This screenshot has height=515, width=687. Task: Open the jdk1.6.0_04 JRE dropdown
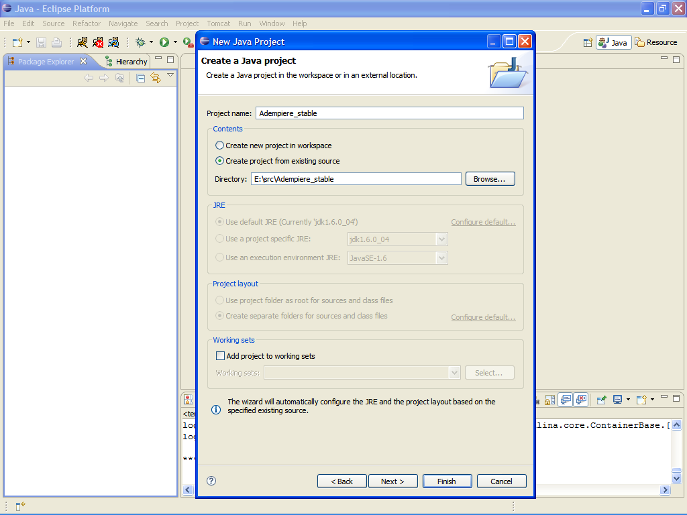(441, 239)
